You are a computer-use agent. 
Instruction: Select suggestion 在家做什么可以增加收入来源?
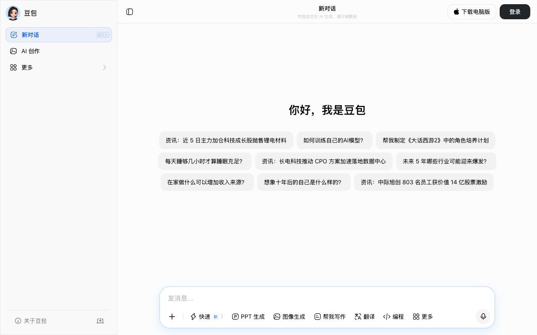(x=207, y=182)
